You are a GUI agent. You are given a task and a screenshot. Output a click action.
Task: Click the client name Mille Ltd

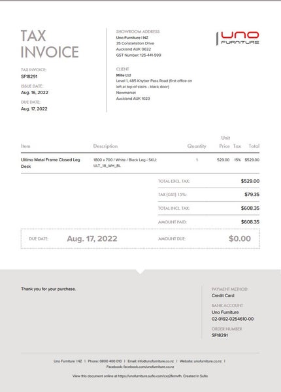124,75
